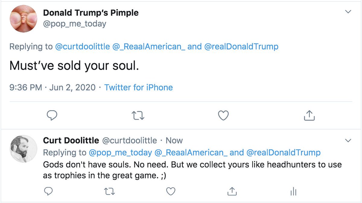The height and width of the screenshot is (203, 362).
Task: Open Donald Trump's Pimple profile picture
Action: pyautogui.click(x=24, y=19)
